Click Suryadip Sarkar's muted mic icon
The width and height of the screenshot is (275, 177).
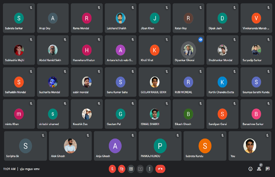[268, 40]
